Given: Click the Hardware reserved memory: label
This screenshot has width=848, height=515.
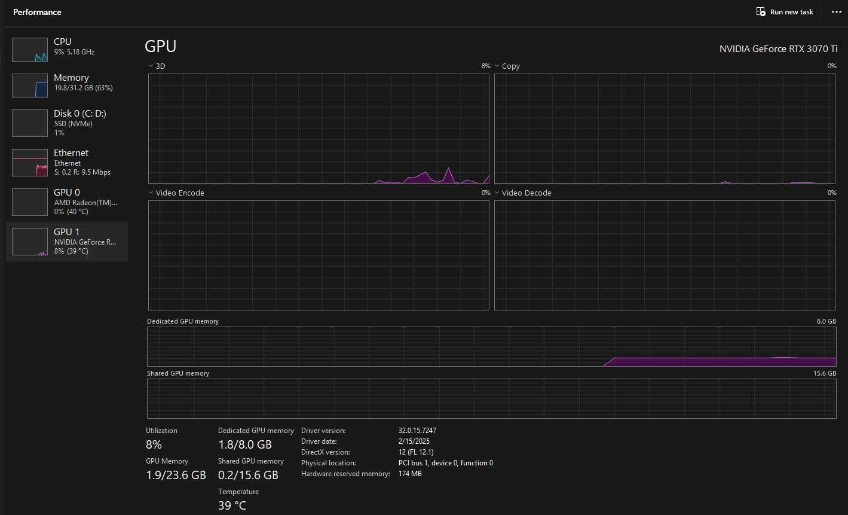Looking at the screenshot, I should click(345, 474).
